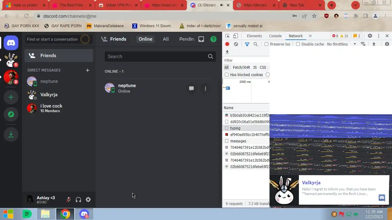Screen dimensions: 392x220
Task: Open the Chrome side panel icon
Action: 366,16
